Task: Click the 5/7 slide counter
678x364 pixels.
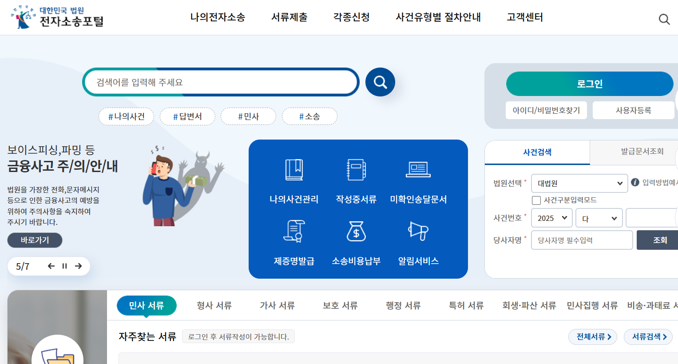Action: point(23,266)
